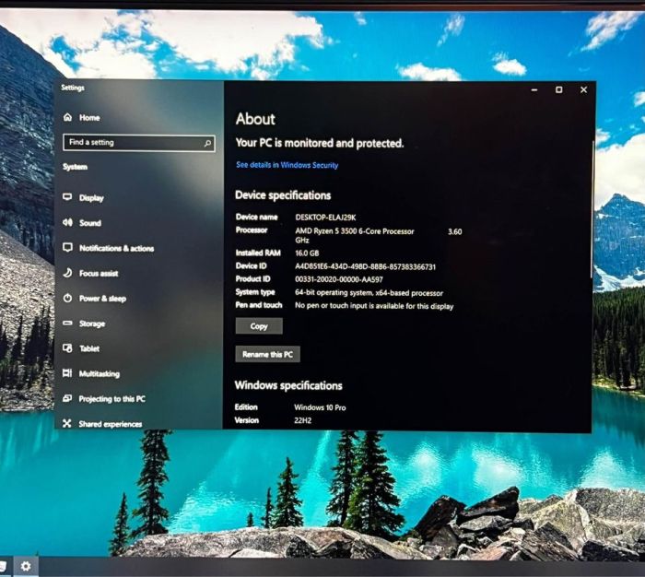The image size is (645, 577).
Task: Click the Rename this PC button
Action: pyautogui.click(x=268, y=354)
